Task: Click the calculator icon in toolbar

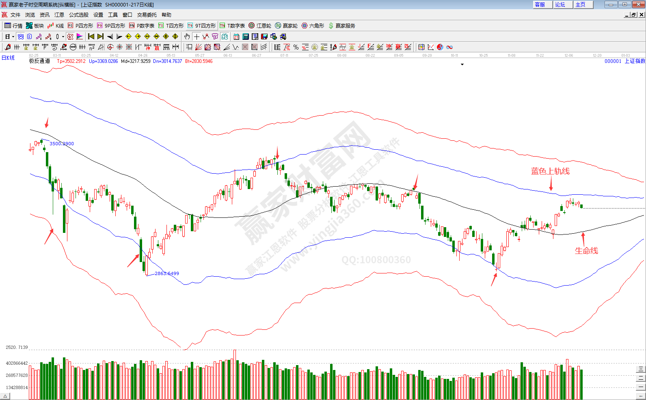Action: (x=246, y=37)
